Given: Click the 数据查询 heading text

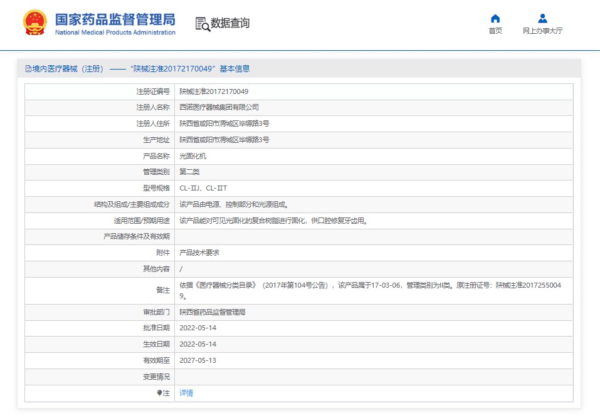Looking at the screenshot, I should click(x=230, y=23).
